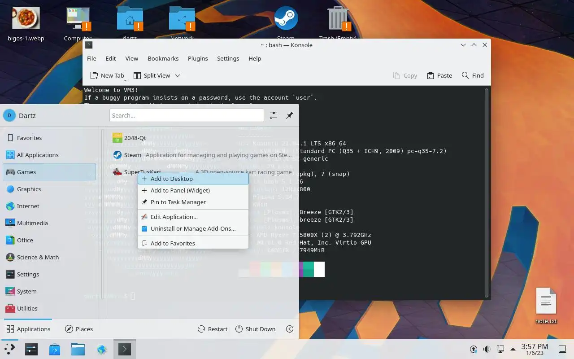Open launcher configure settings icon
The width and height of the screenshot is (574, 359).
click(274, 115)
